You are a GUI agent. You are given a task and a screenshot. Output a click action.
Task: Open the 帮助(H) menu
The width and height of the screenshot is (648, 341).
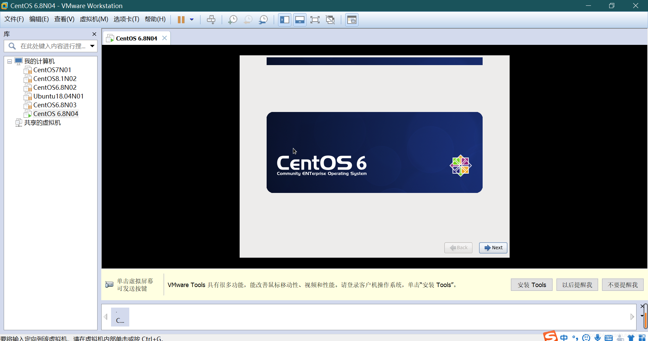tap(155, 19)
